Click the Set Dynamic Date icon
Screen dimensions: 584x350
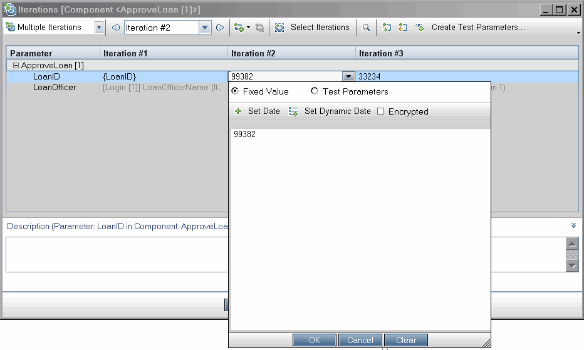pos(293,111)
